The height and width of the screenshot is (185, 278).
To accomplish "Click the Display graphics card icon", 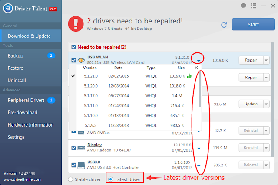I will (81, 148).
